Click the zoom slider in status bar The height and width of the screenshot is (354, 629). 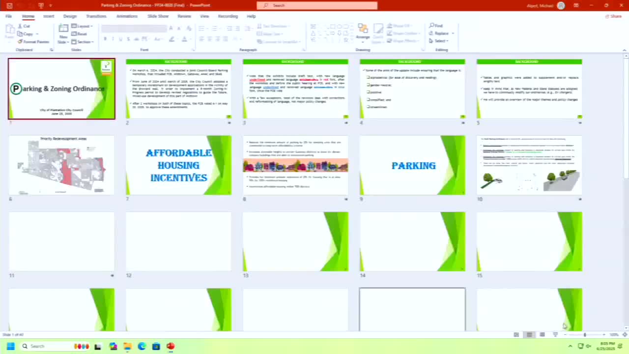(585, 335)
